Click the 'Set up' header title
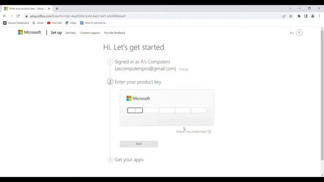 pyautogui.click(x=56, y=32)
